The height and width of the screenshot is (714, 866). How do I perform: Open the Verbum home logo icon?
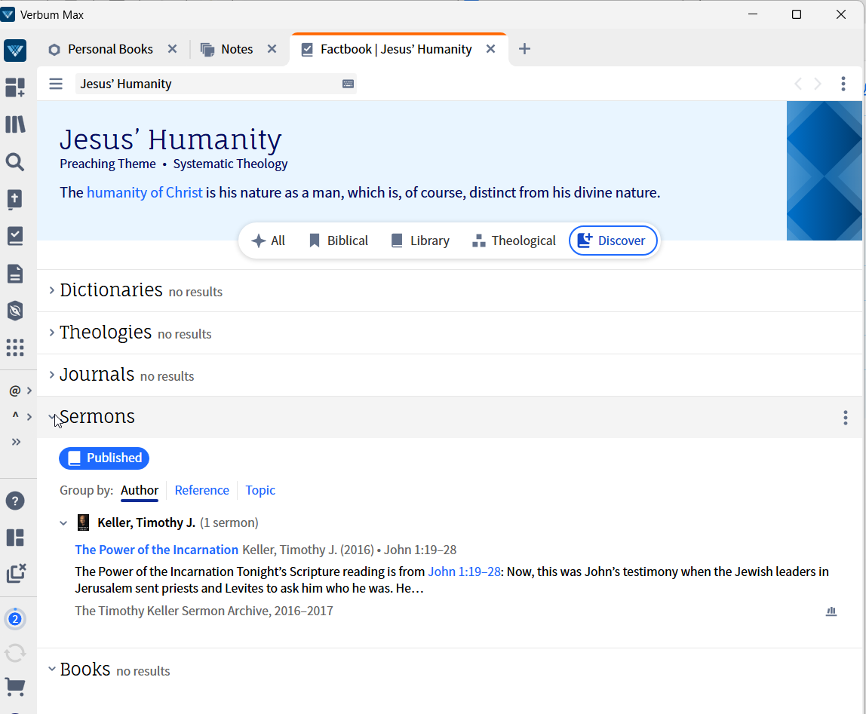click(x=15, y=51)
